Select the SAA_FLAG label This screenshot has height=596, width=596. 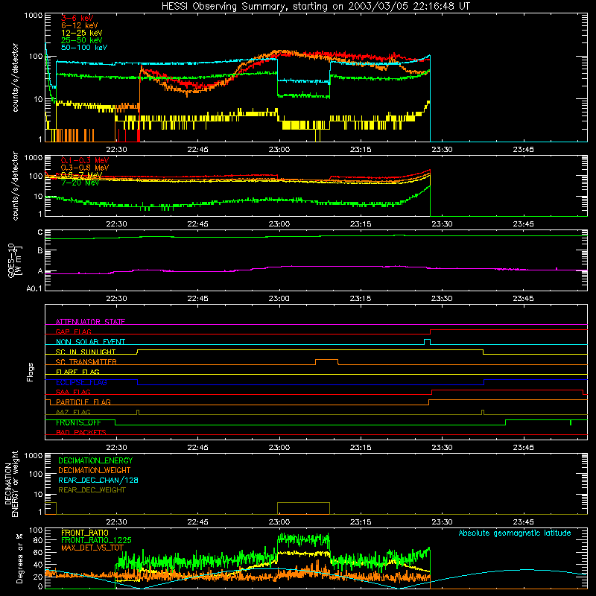point(73,392)
